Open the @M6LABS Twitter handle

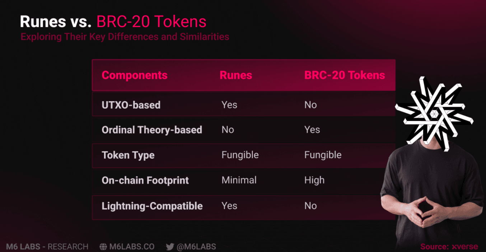click(x=196, y=247)
